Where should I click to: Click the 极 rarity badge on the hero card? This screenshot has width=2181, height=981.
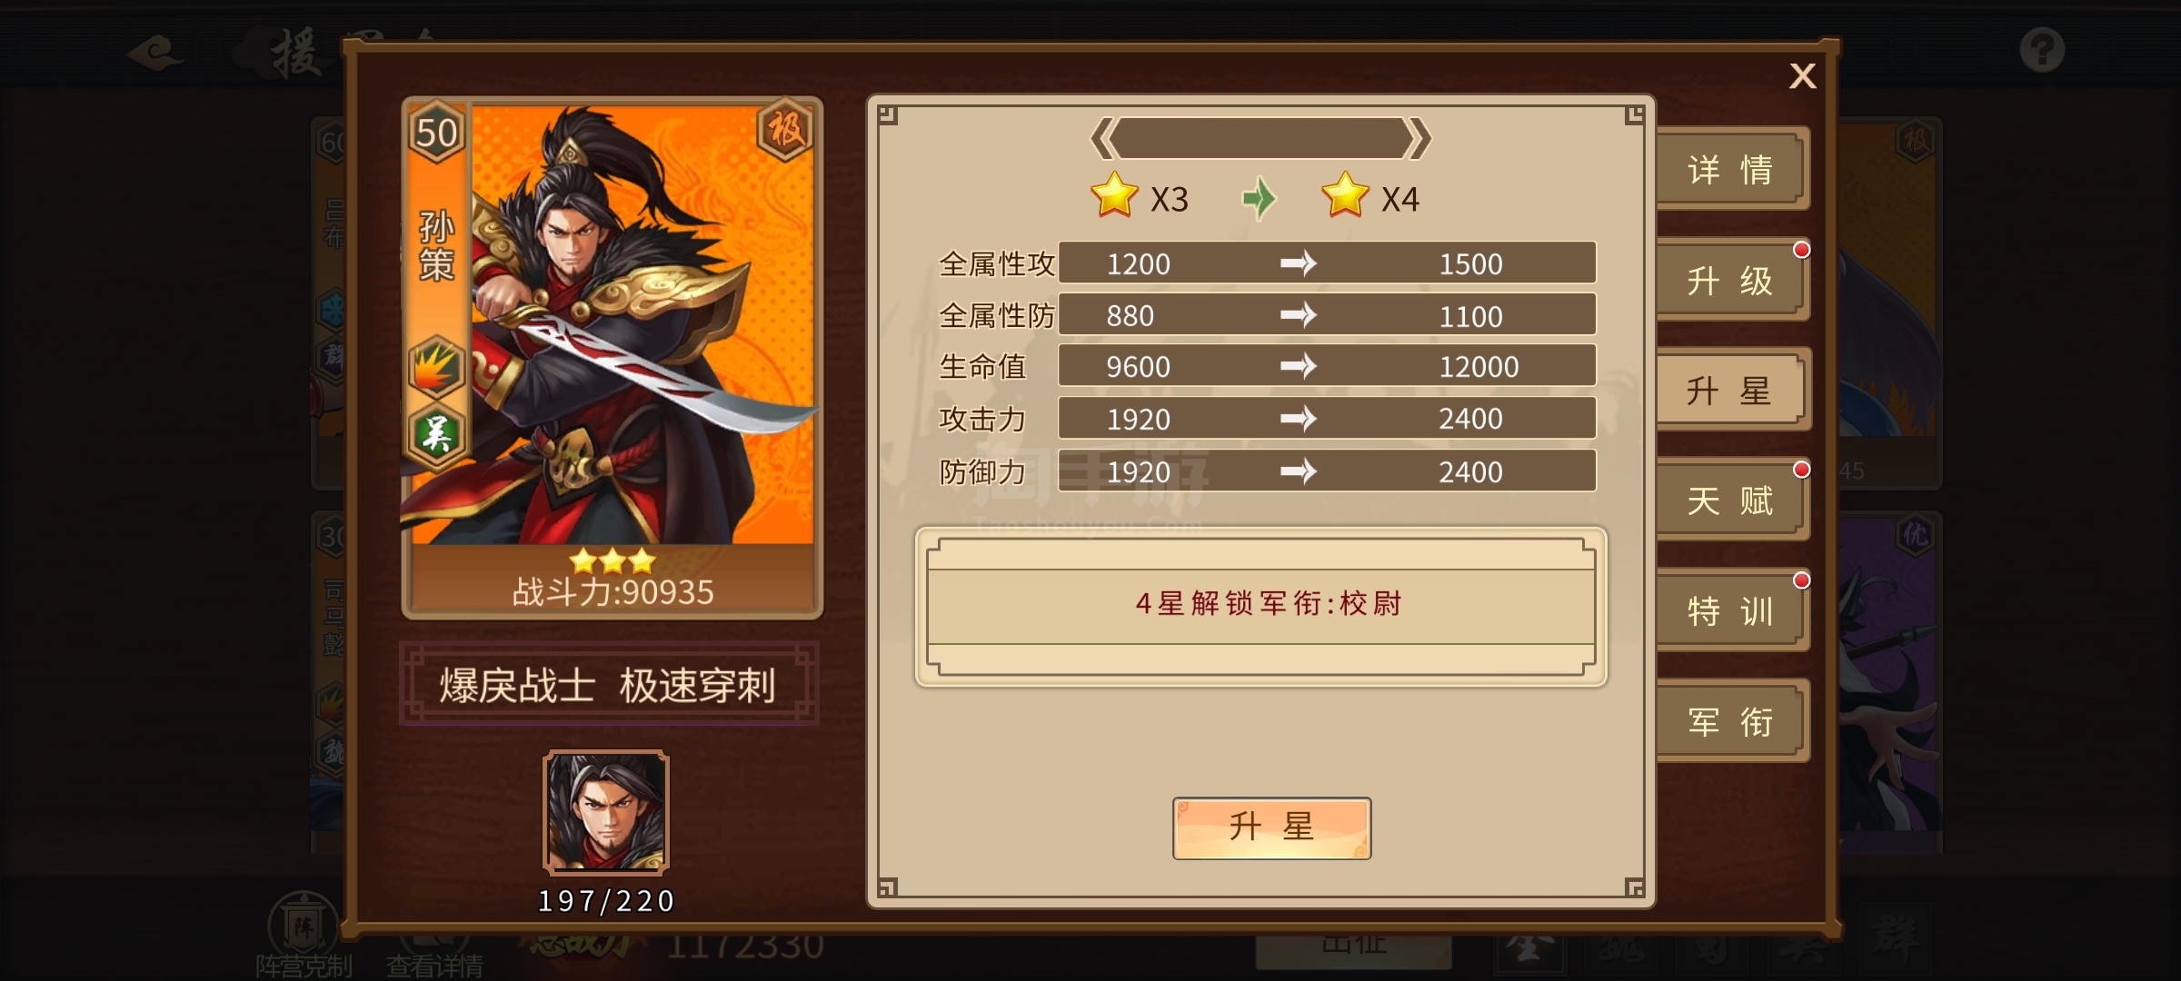click(x=785, y=130)
